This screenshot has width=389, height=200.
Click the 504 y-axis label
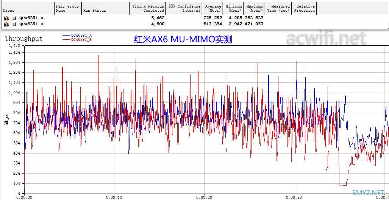17,143
